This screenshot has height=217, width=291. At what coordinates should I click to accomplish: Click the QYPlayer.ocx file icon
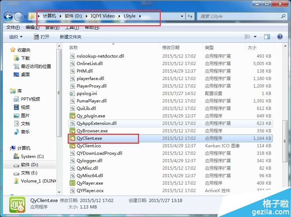(72, 191)
